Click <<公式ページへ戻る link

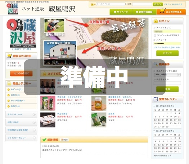tap(21, 49)
